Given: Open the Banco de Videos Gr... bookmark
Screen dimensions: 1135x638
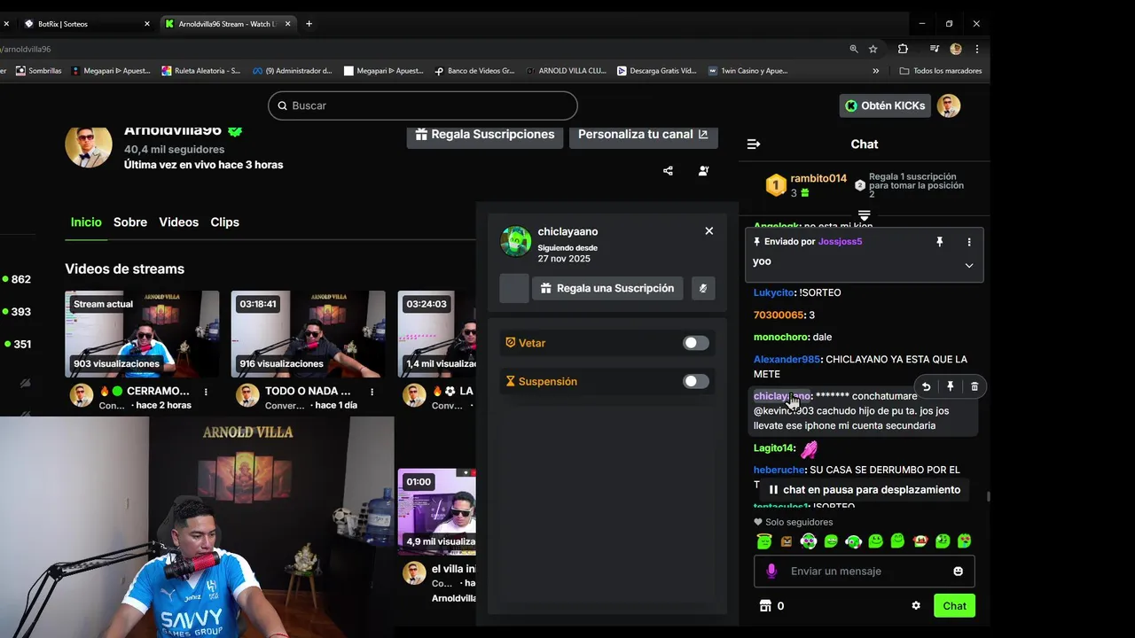Looking at the screenshot, I should [474, 71].
